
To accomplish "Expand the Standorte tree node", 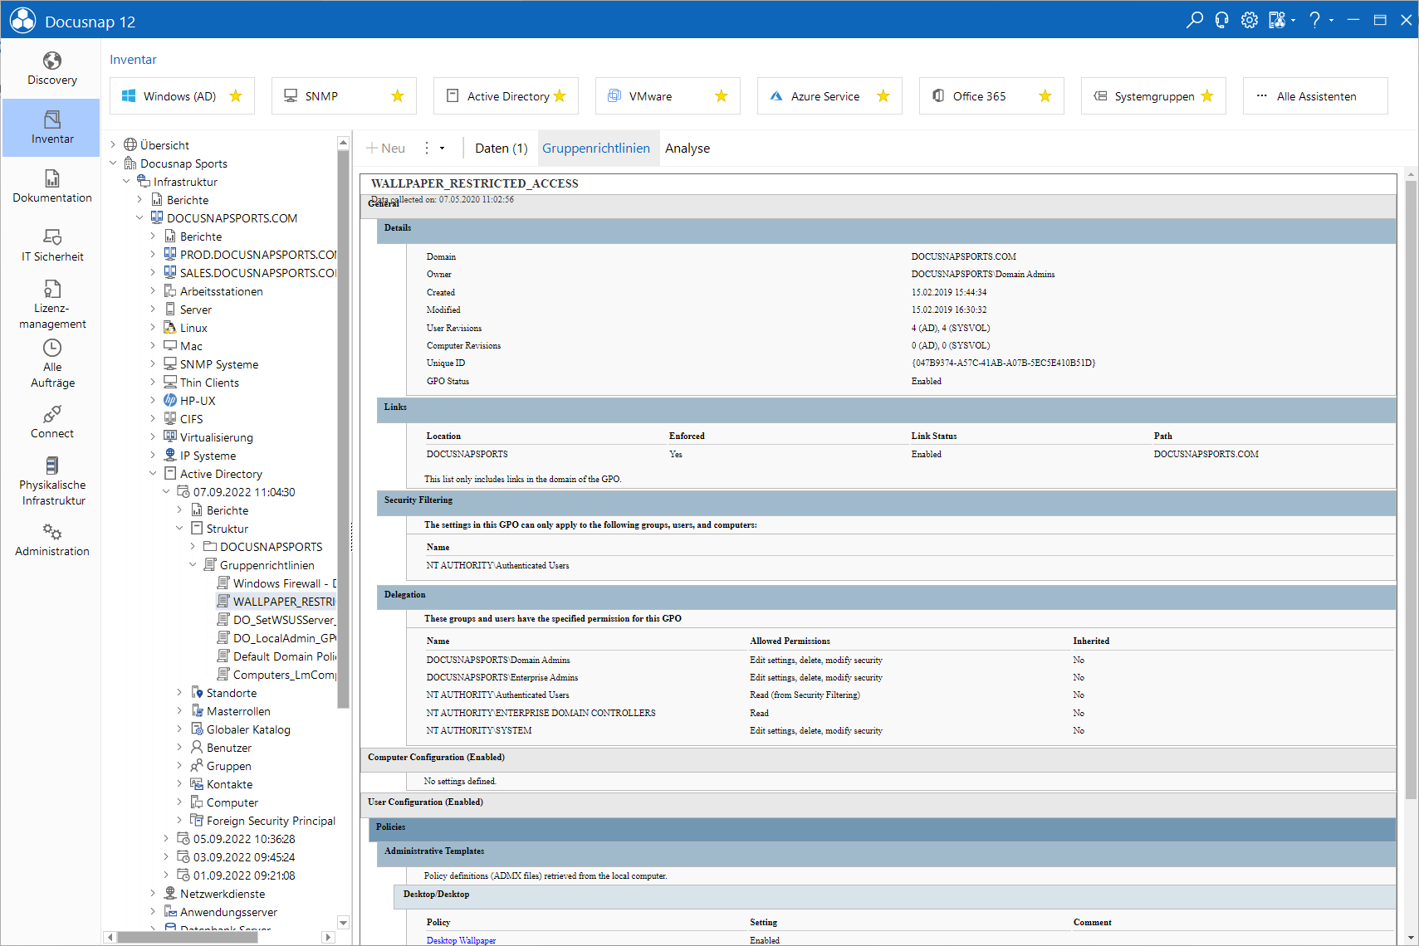I will coord(179,692).
